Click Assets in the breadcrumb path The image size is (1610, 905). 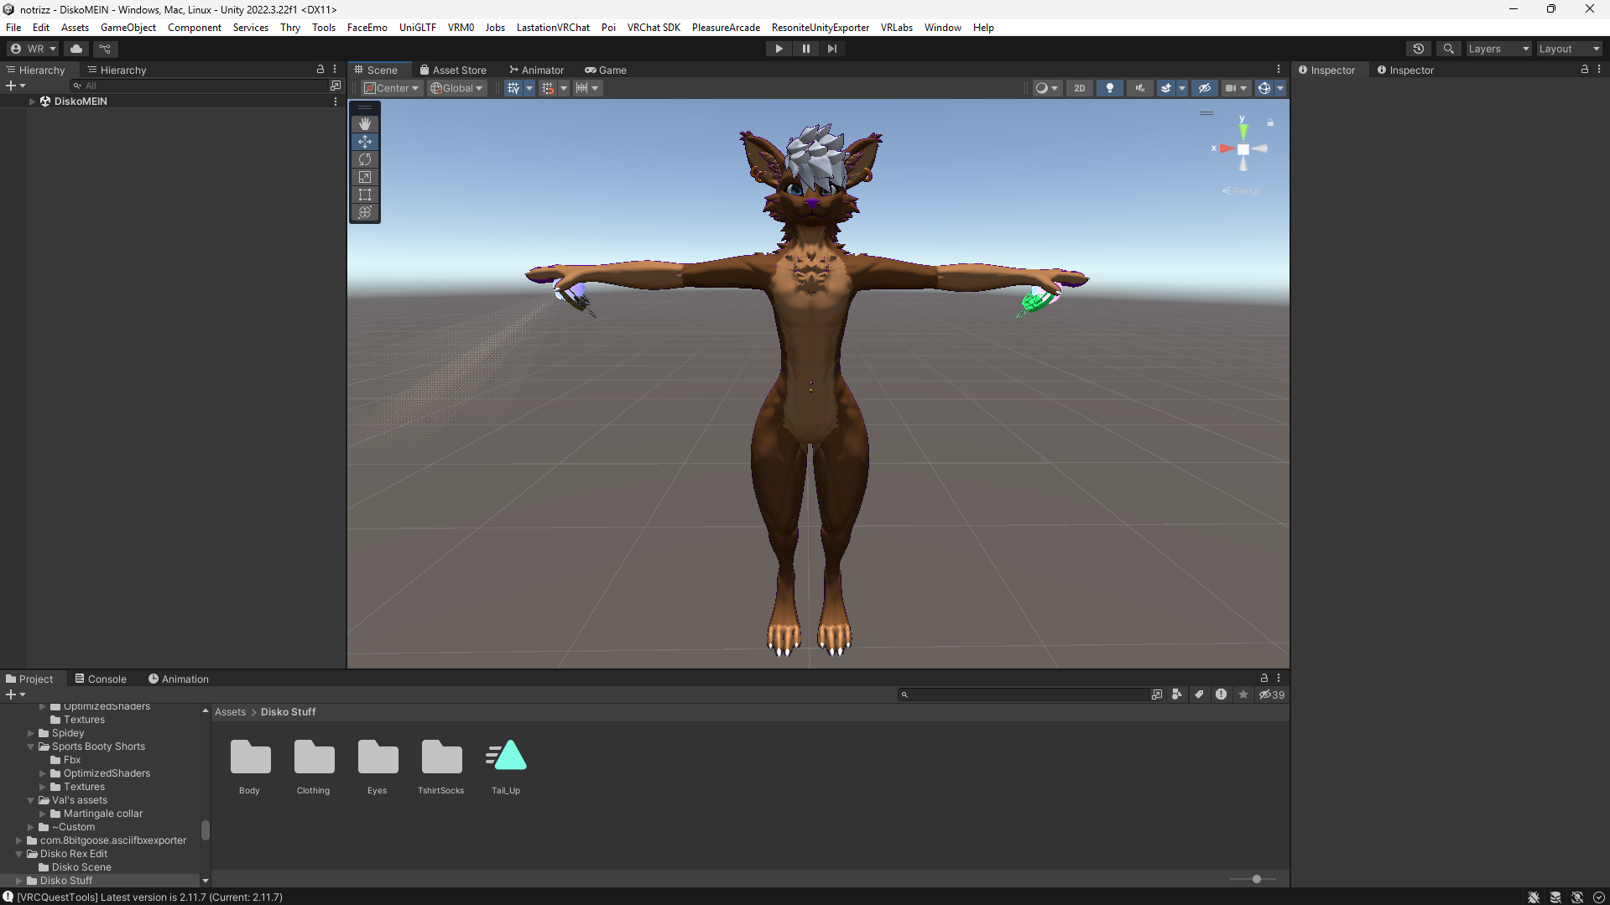tap(230, 712)
